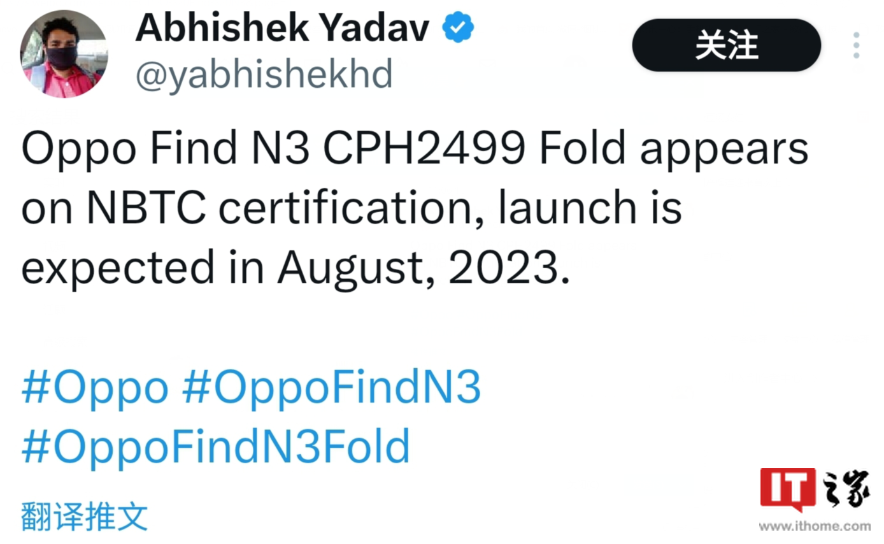Click the 之家 calligraphy beside the IT logo
Viewport: 884px width, 544px height.
pos(846,490)
